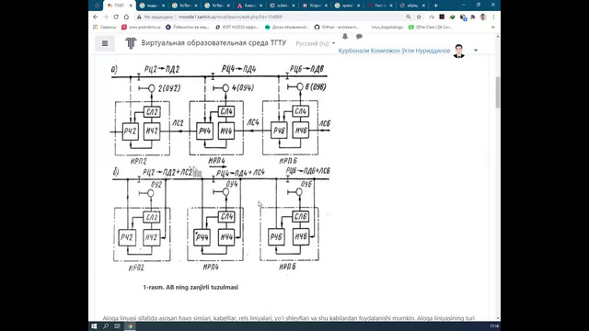Switch to the allplay browser tab

[412, 6]
